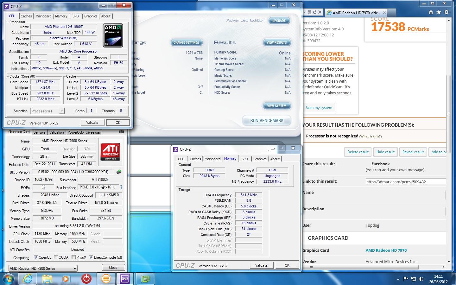Click the browser Home icon

point(431,12)
